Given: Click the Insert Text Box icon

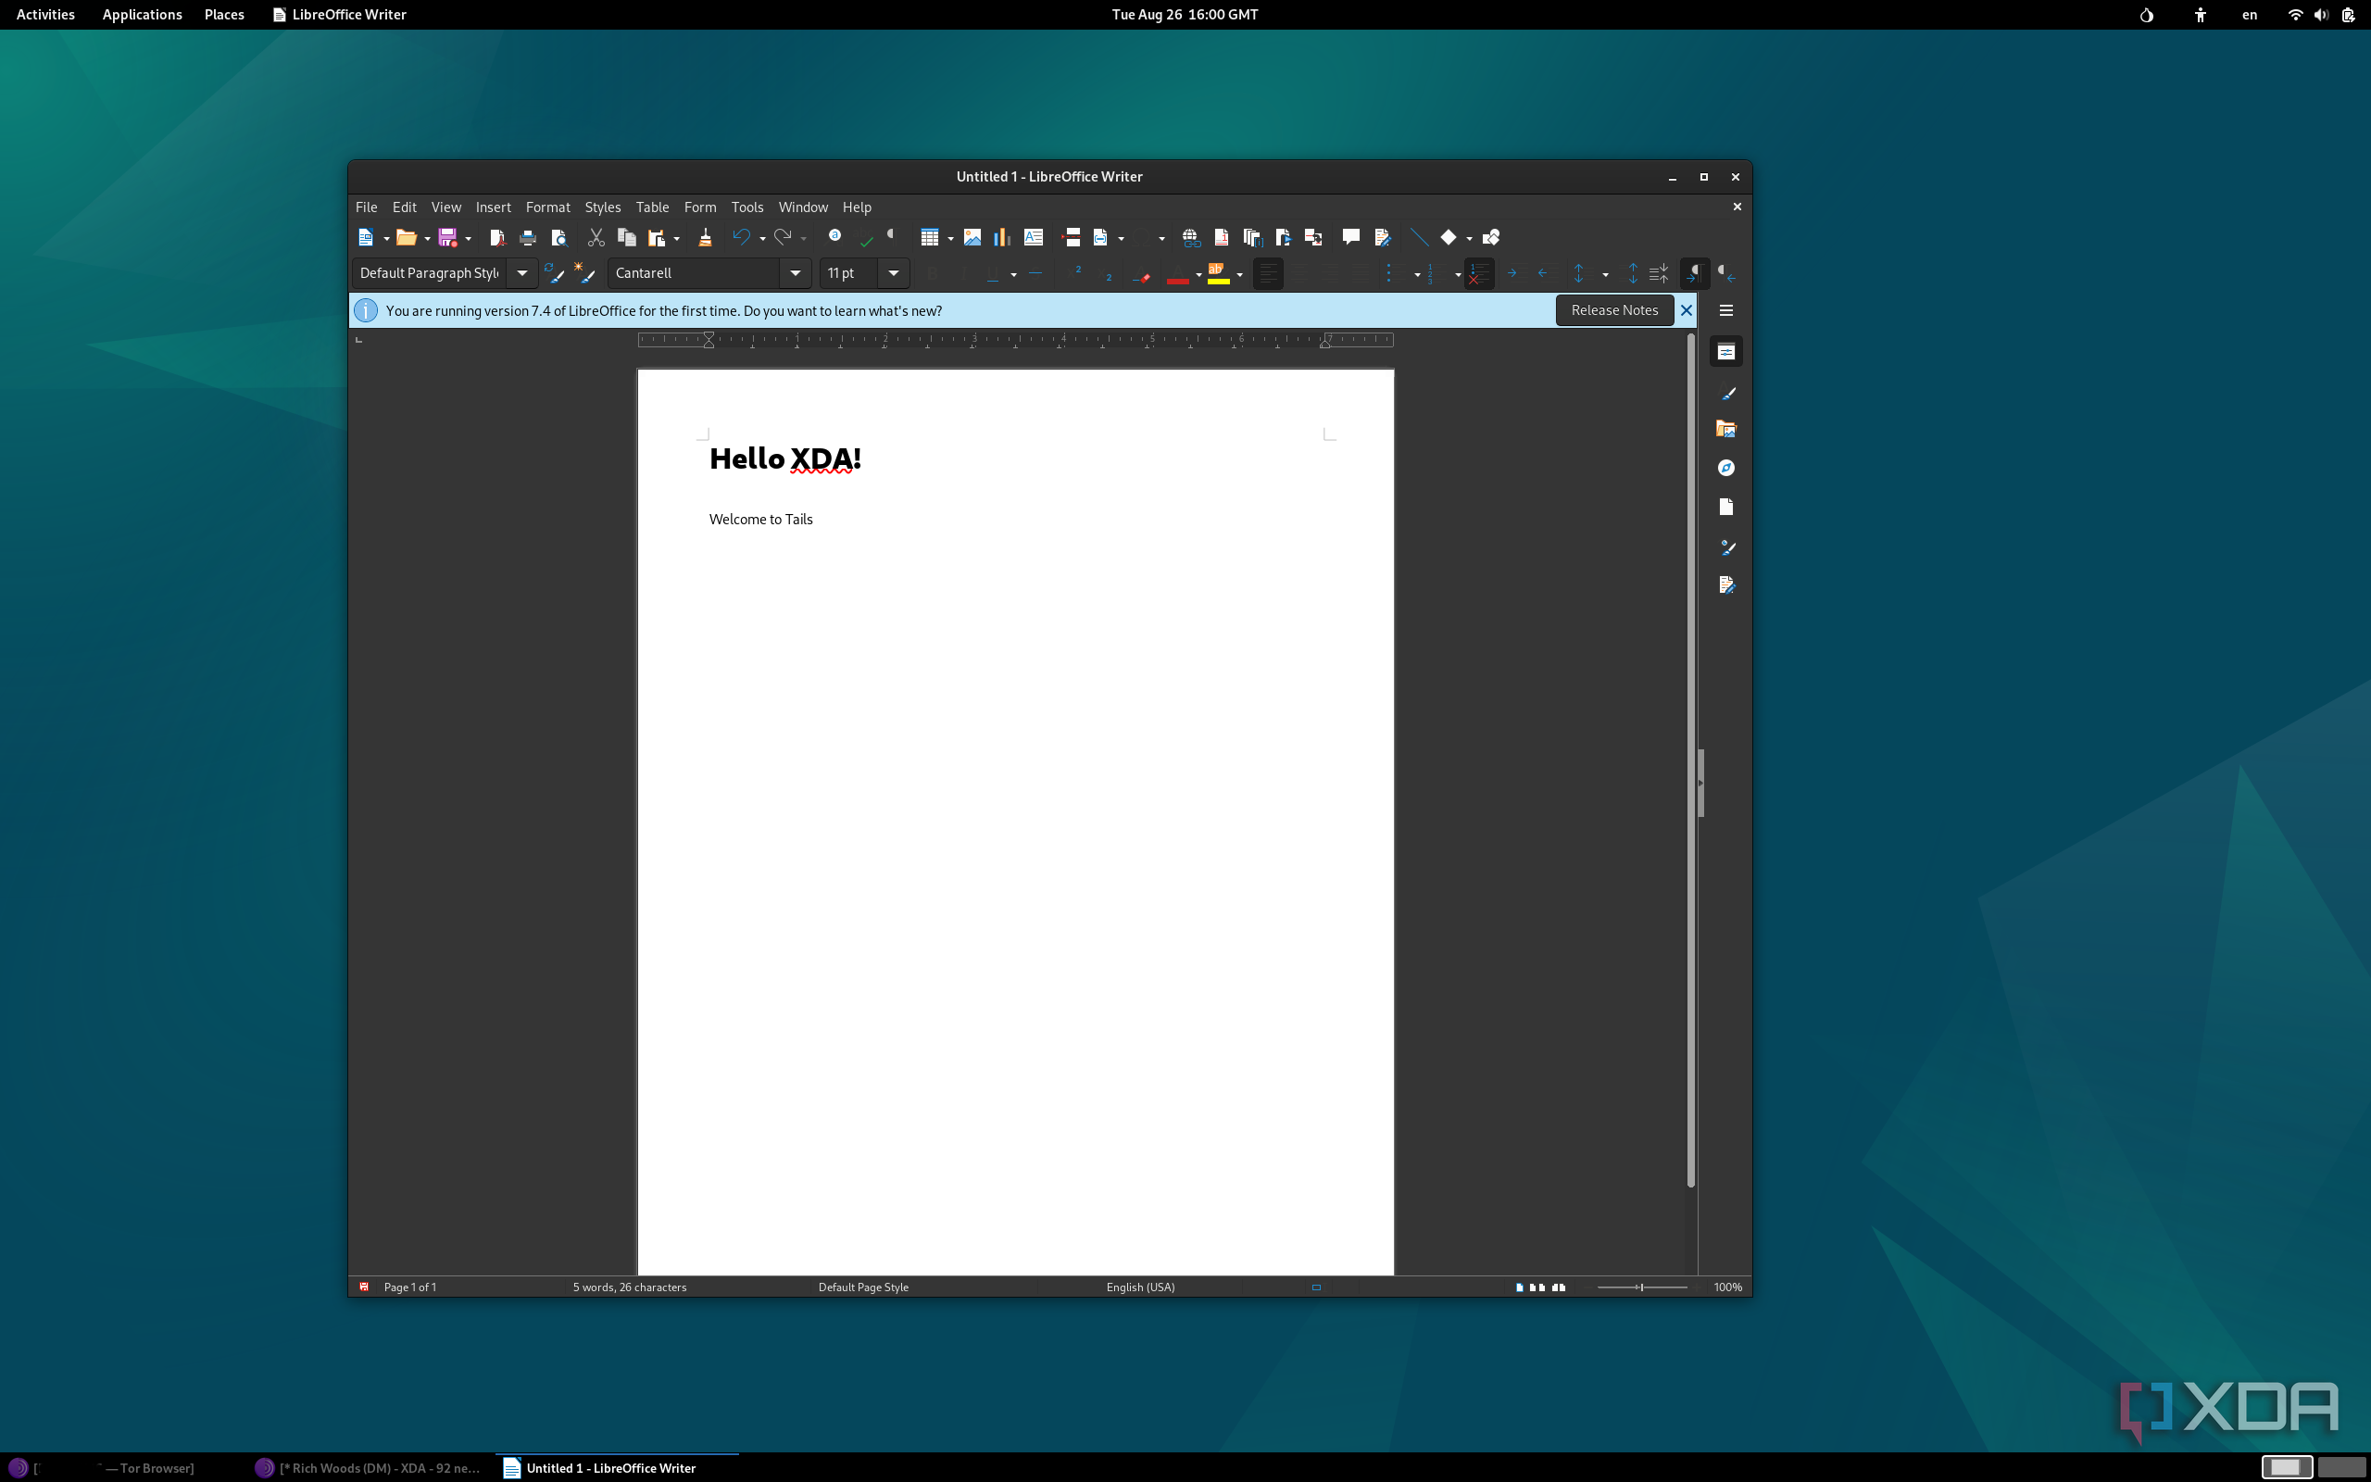Looking at the screenshot, I should (1033, 237).
